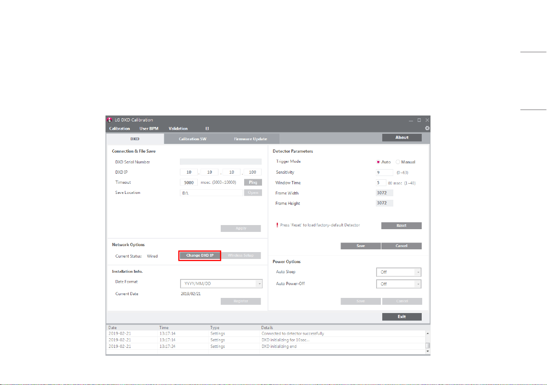547x385 pixels.
Task: Open the Calibration menu
Action: (119, 129)
